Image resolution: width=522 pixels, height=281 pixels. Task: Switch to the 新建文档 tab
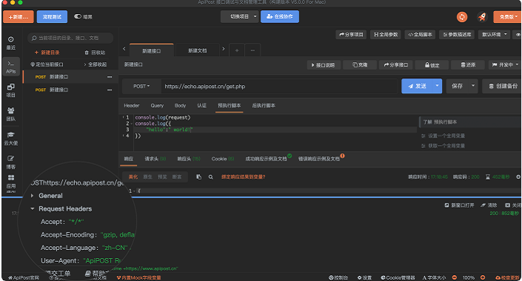(x=198, y=50)
